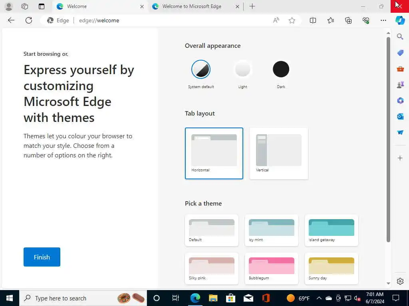
Task: Select Dark appearance
Action: pos(281,69)
